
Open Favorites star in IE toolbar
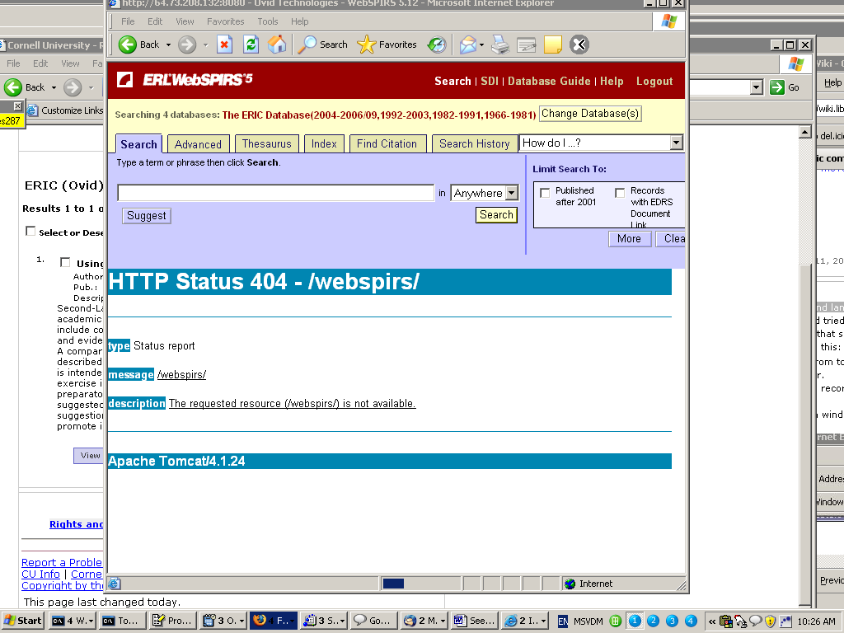[387, 45]
